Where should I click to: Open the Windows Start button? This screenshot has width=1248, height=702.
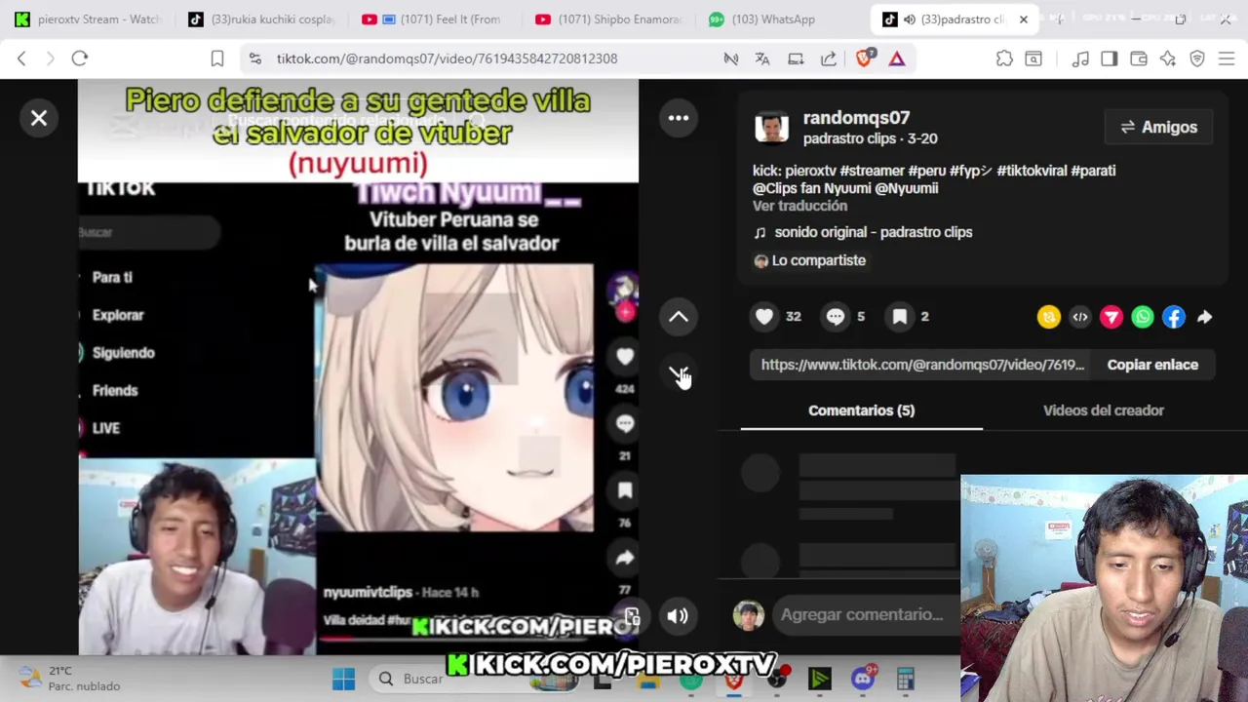click(343, 679)
